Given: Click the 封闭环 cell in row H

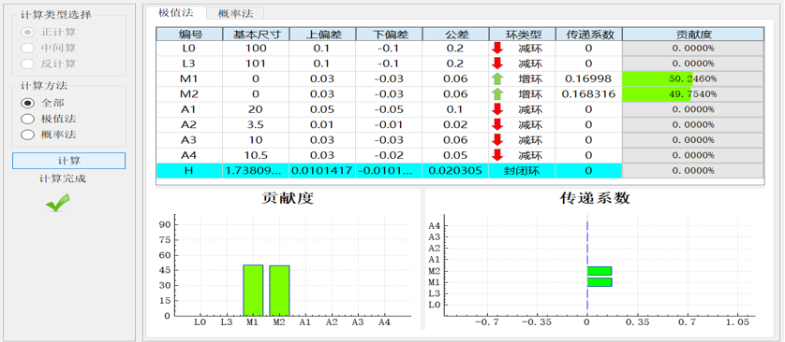Looking at the screenshot, I should click(x=522, y=171).
